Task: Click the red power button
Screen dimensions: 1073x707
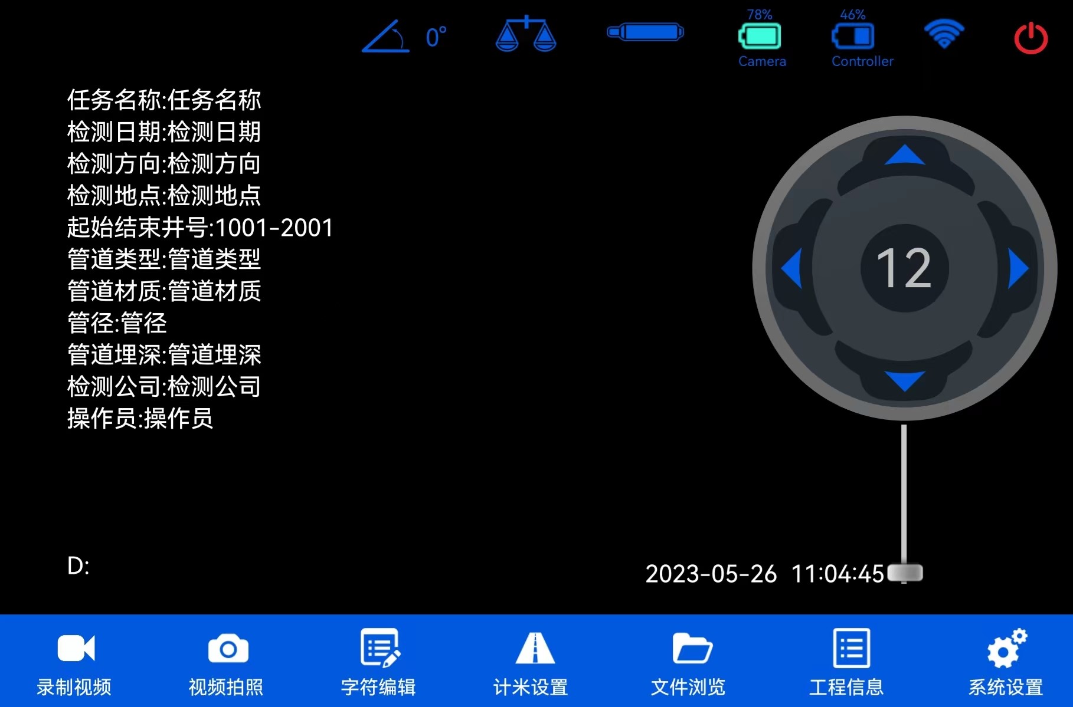Action: tap(1031, 38)
